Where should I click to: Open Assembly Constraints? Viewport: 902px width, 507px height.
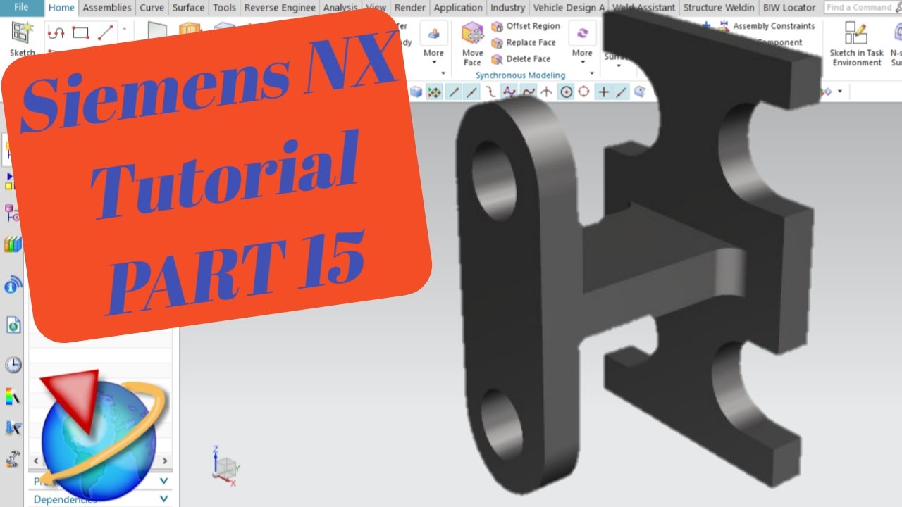[767, 26]
